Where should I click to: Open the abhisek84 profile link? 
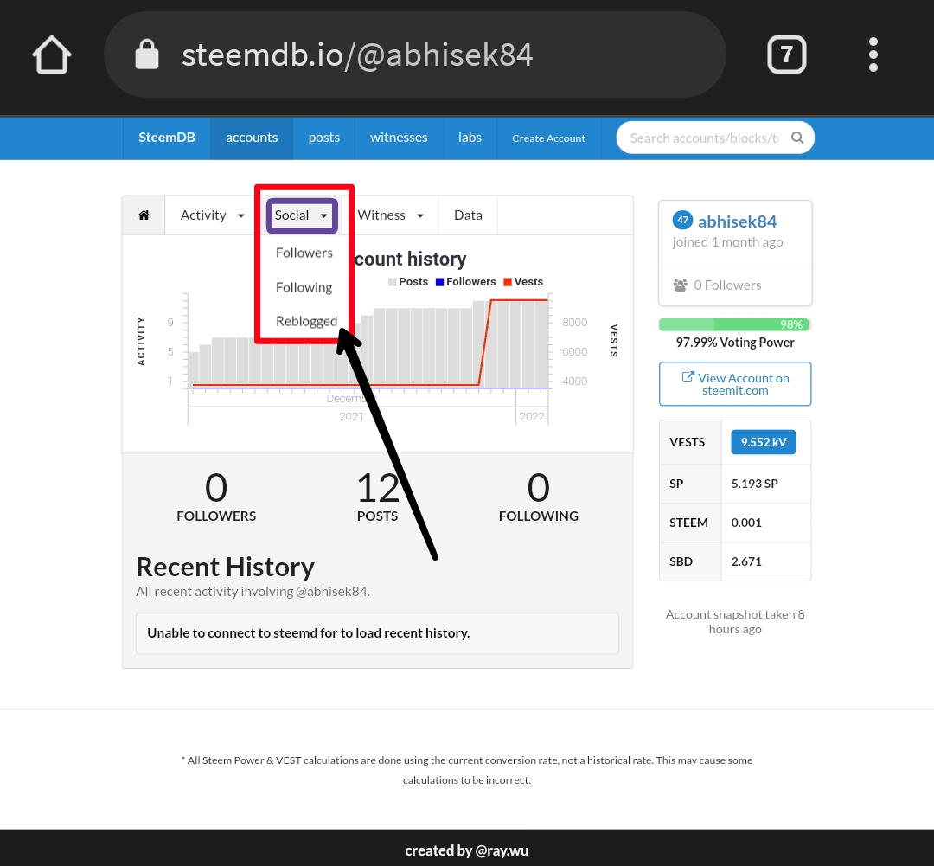pos(737,221)
